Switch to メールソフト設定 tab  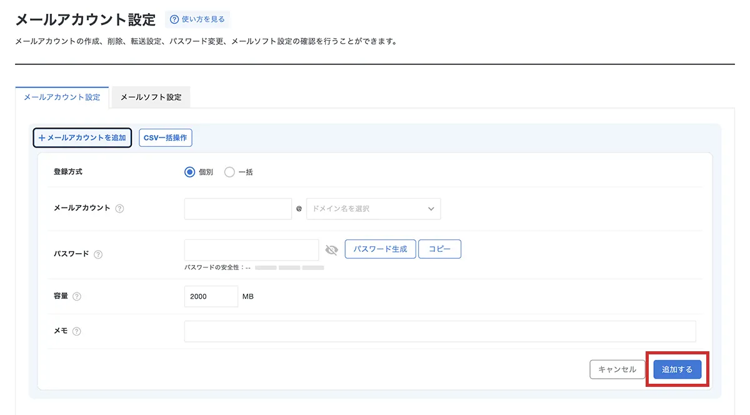[x=151, y=97]
